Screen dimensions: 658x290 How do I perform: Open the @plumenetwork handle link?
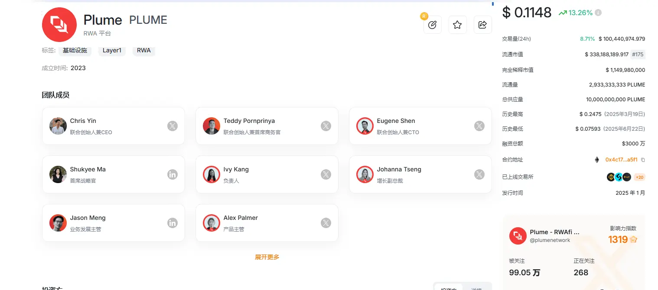[x=550, y=240]
